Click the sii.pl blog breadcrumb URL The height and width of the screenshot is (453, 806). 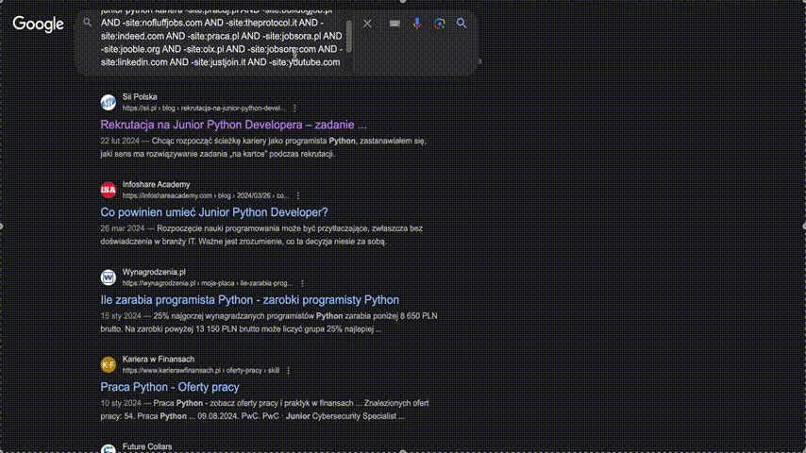tap(204, 109)
